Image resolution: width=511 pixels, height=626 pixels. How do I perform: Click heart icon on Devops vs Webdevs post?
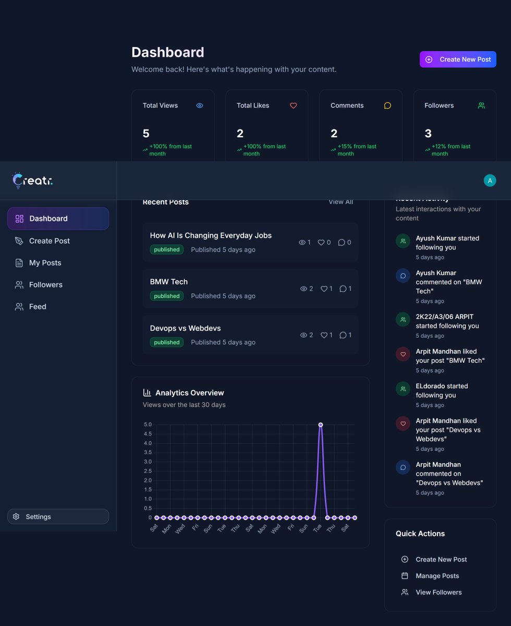(x=324, y=335)
